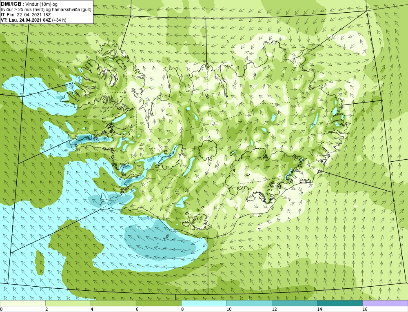This screenshot has width=408, height=312.
Task: Click the legend label '16'
Action: (x=365, y=309)
